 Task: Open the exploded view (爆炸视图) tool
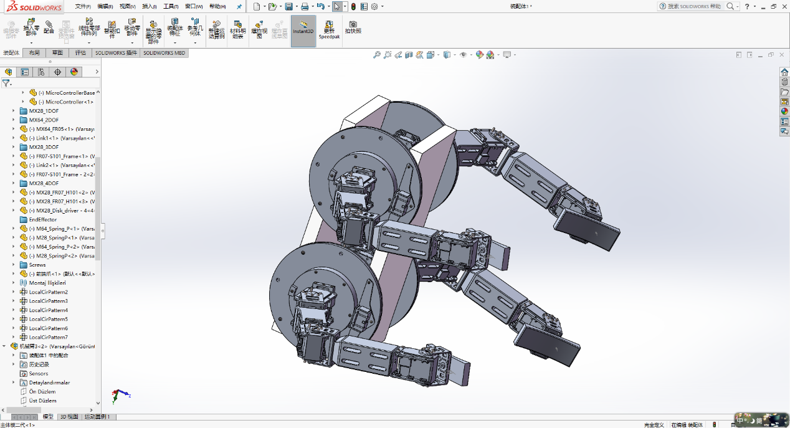259,29
